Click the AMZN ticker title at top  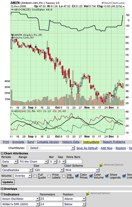coord(15,3)
